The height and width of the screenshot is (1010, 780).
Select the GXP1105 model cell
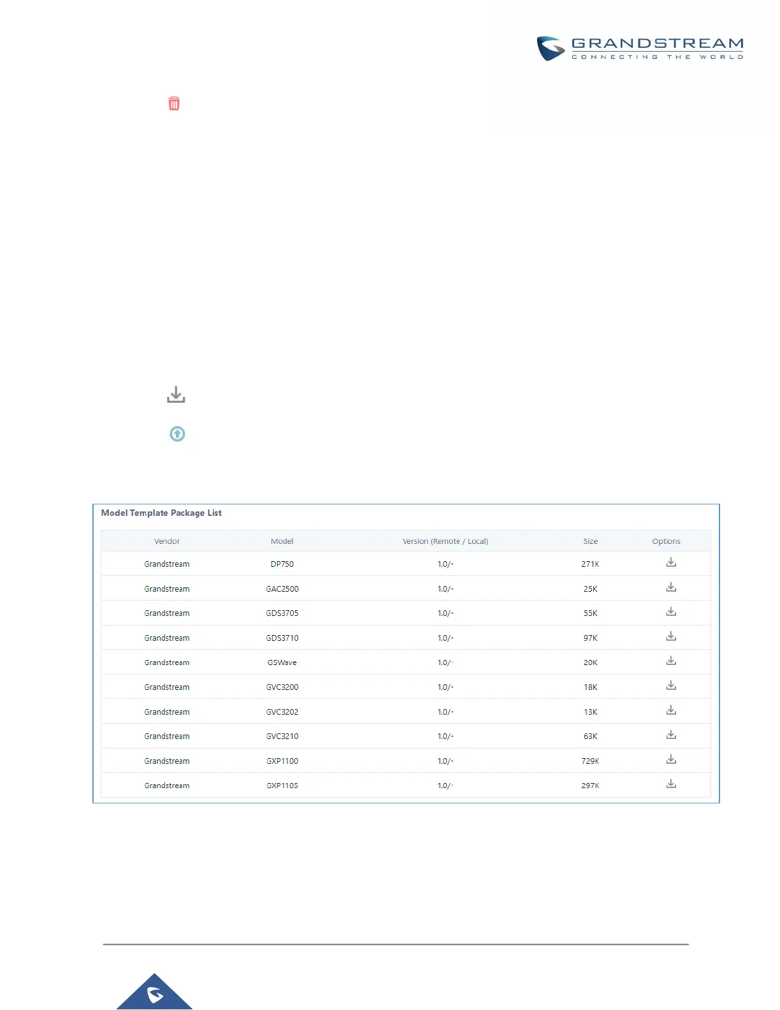point(282,786)
